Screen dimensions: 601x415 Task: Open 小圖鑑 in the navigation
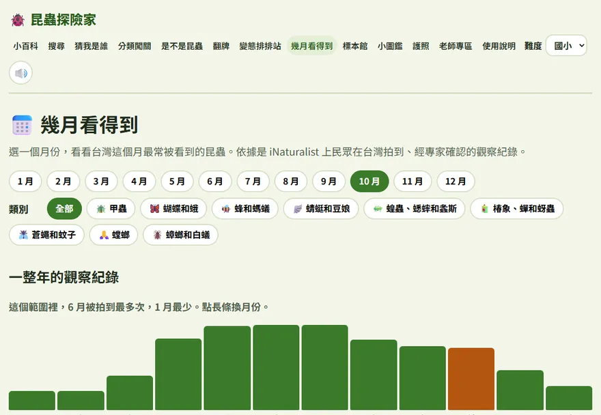point(390,46)
